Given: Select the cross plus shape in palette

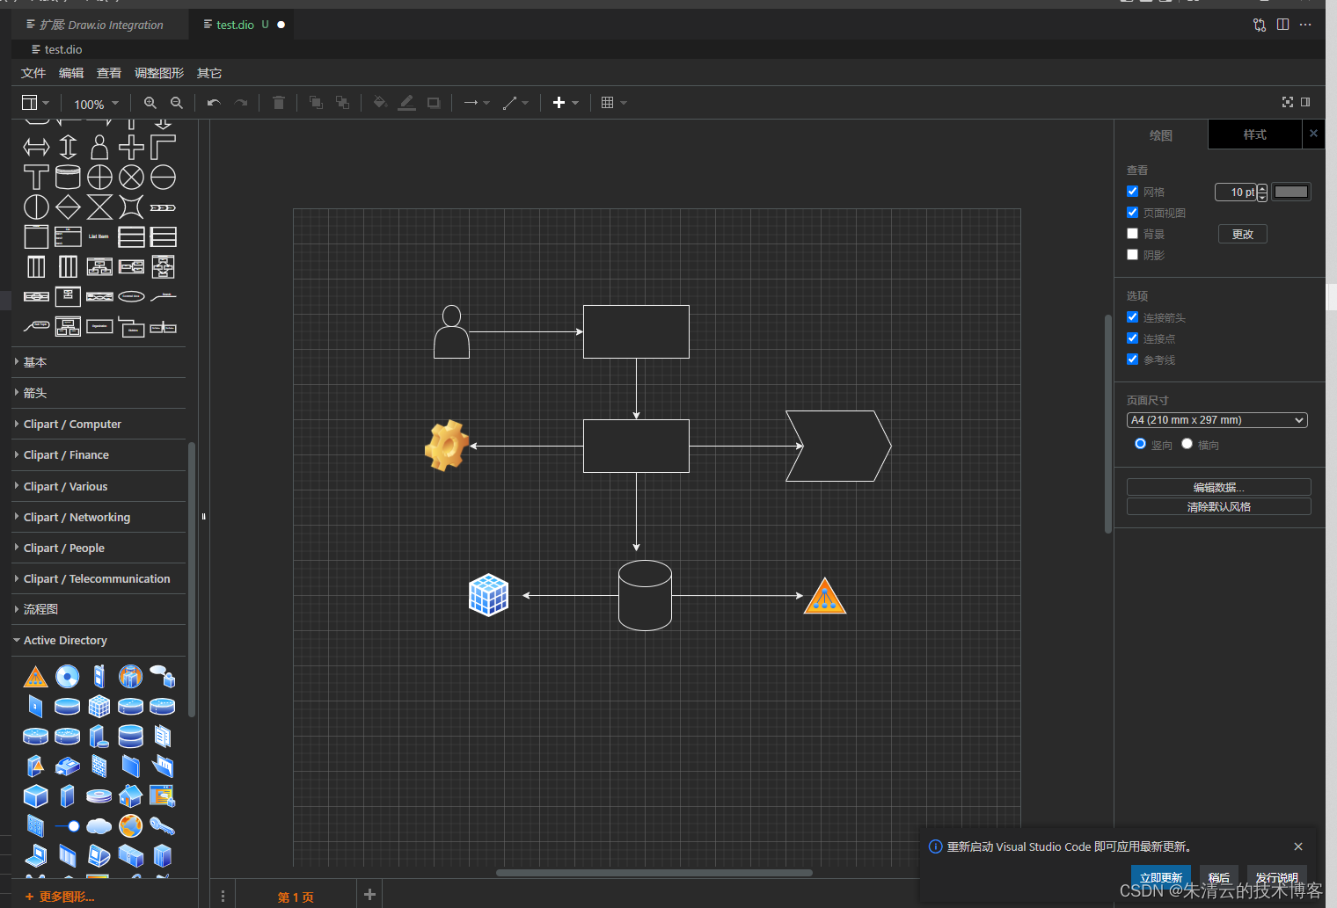Looking at the screenshot, I should click(x=131, y=147).
